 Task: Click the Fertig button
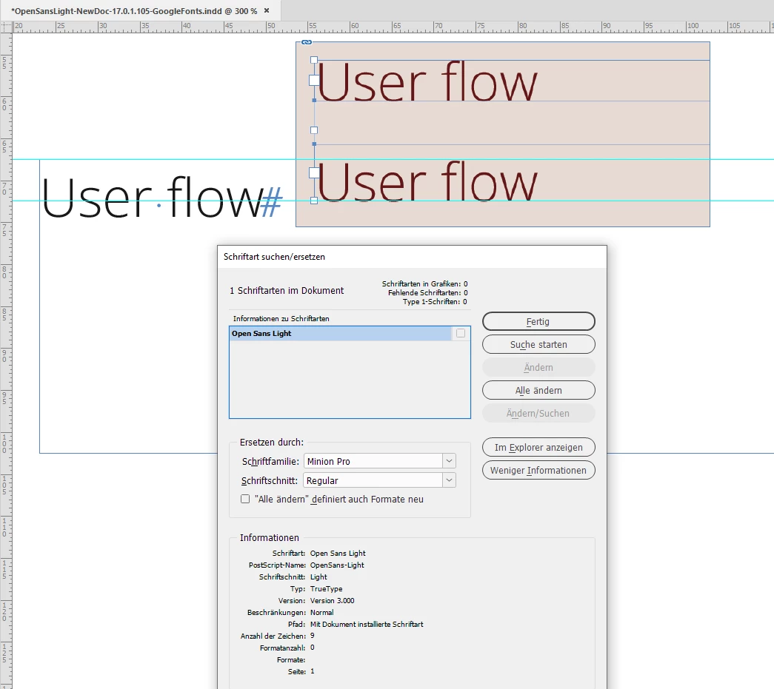click(x=538, y=322)
